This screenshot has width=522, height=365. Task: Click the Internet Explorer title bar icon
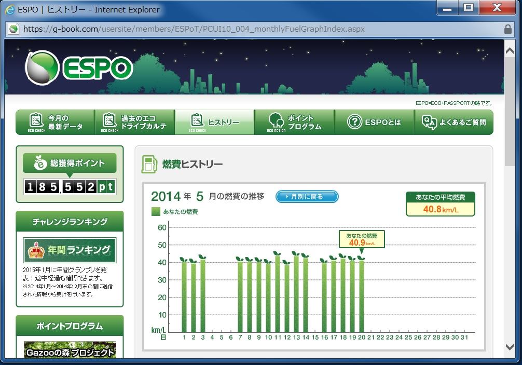pos(10,10)
